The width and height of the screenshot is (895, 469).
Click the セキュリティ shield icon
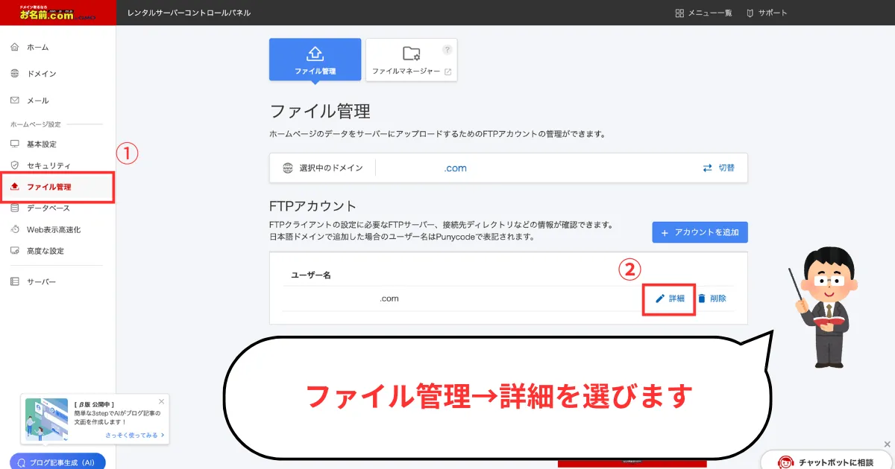15,165
